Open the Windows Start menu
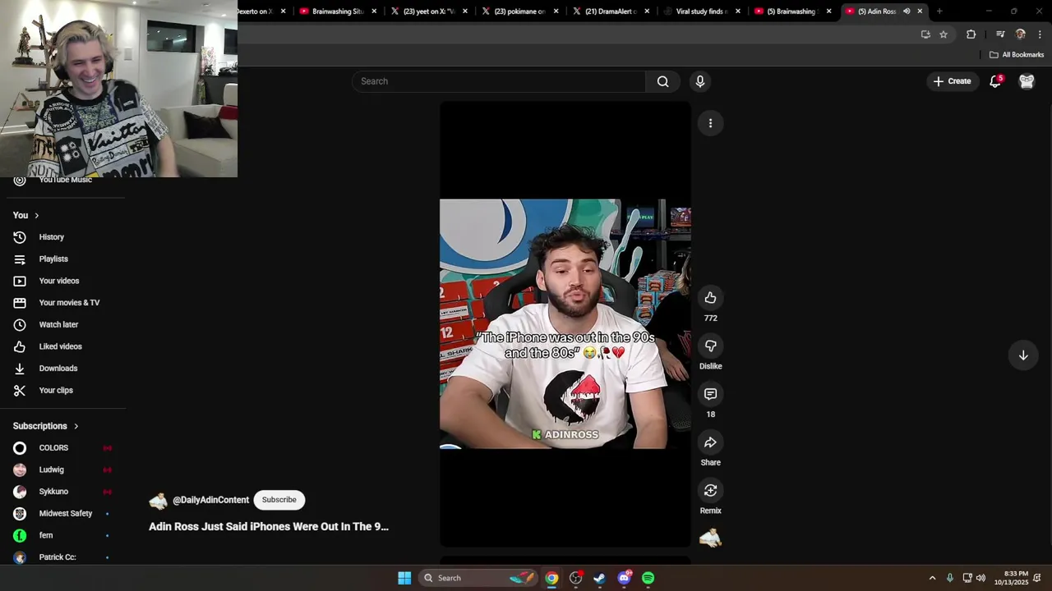Screen dimensions: 1052x591 (x=404, y=578)
